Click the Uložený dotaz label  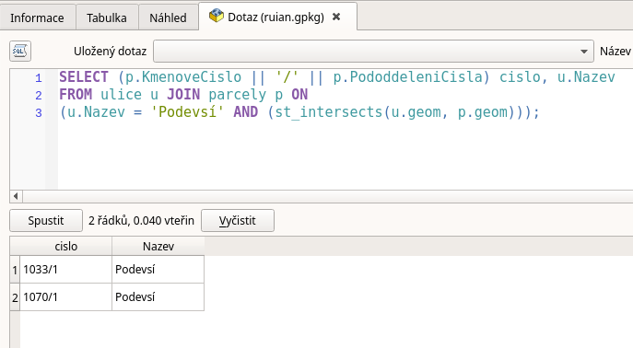110,52
